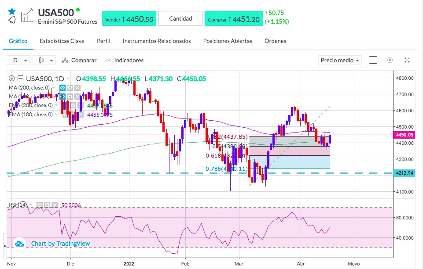The image size is (423, 269).
Task: Open the Órdenes tab
Action: point(276,41)
